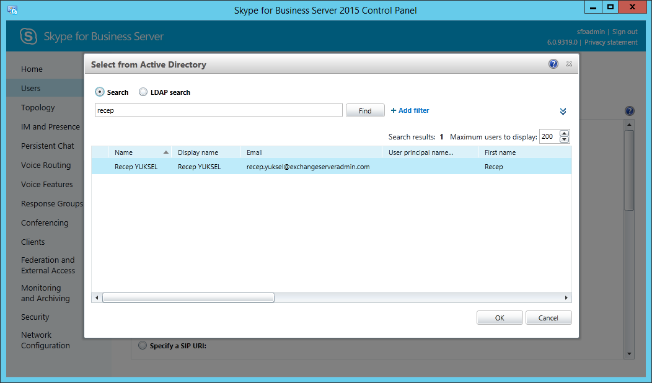Screen dimensions: 652x383
Task: Open the Privacy statement link
Action: pos(611,42)
